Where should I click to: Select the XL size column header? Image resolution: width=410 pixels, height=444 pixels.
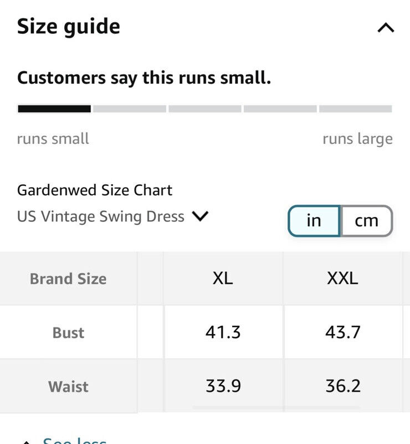(223, 278)
